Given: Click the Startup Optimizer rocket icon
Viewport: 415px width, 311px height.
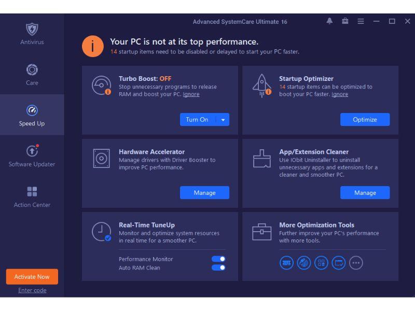Looking at the screenshot, I should pyautogui.click(x=262, y=86).
